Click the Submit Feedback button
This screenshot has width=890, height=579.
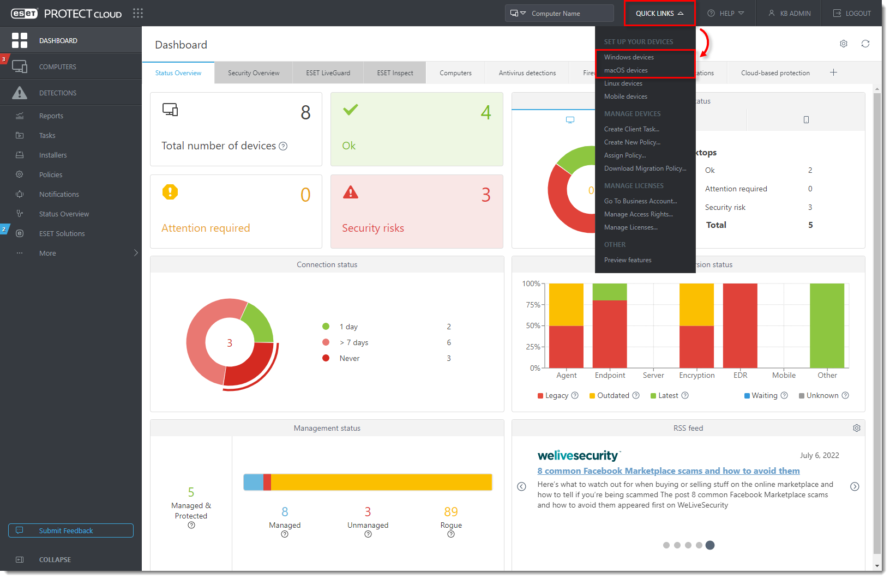pos(71,530)
